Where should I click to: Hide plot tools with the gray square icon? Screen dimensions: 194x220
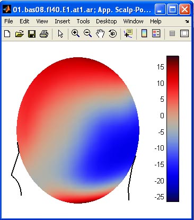(172, 33)
